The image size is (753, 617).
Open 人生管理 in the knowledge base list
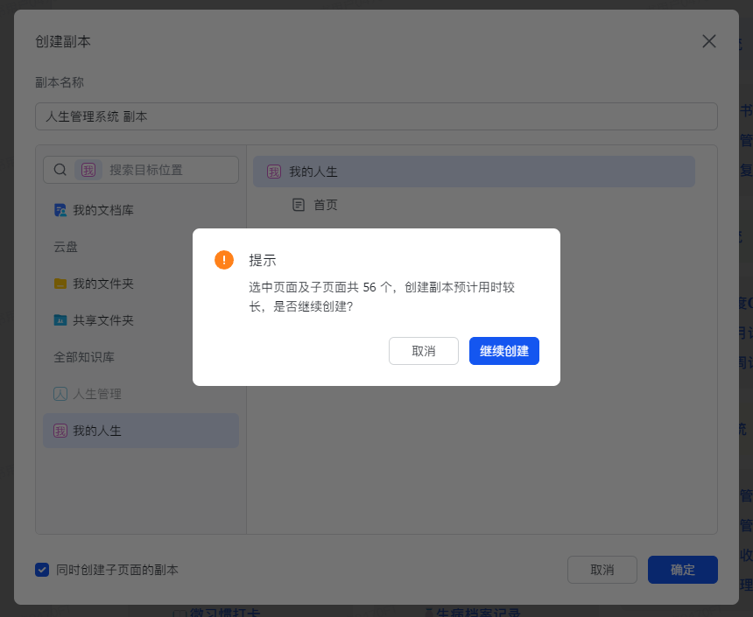pyautogui.click(x=97, y=394)
